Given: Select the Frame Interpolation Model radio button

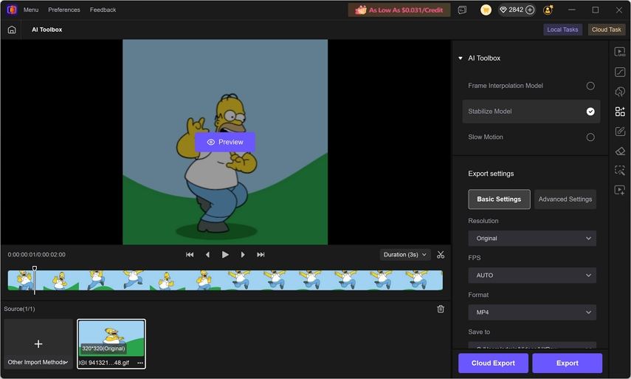Looking at the screenshot, I should coord(590,86).
